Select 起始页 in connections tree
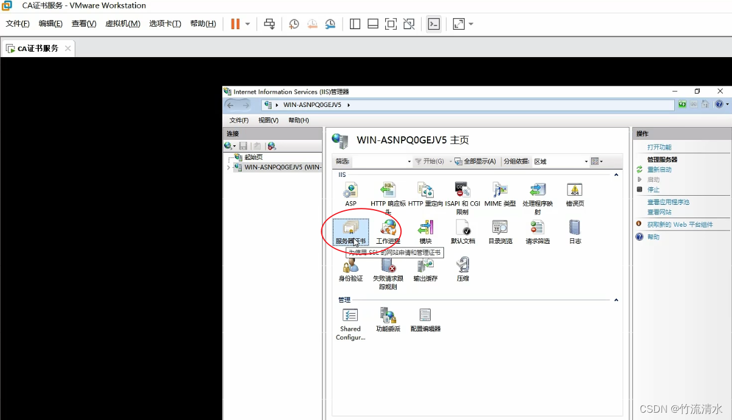Screen dimensions: 732x420 pyautogui.click(x=253, y=157)
